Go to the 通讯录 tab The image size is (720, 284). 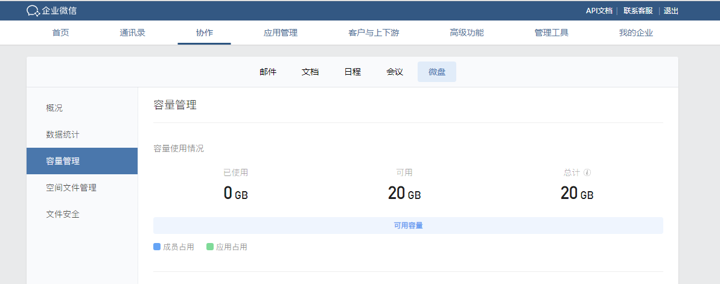[x=132, y=33]
